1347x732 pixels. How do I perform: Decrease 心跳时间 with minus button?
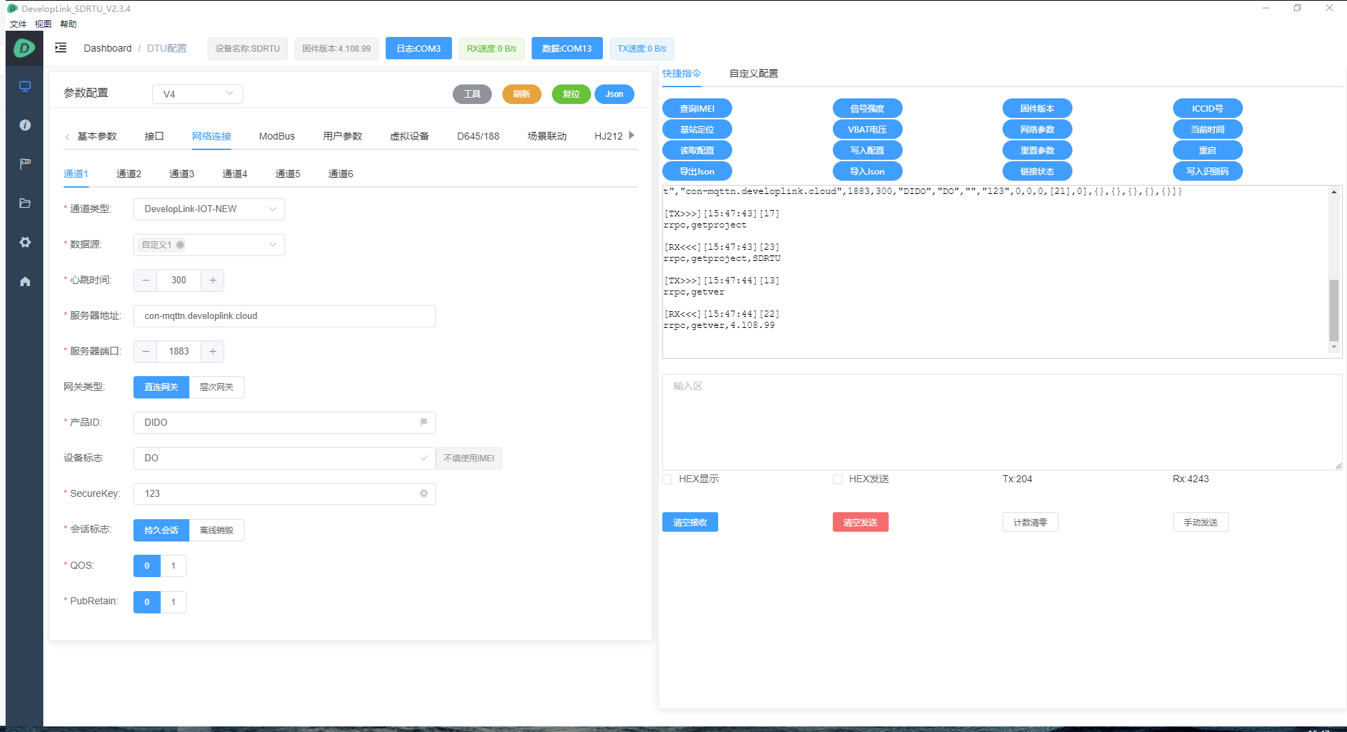145,280
